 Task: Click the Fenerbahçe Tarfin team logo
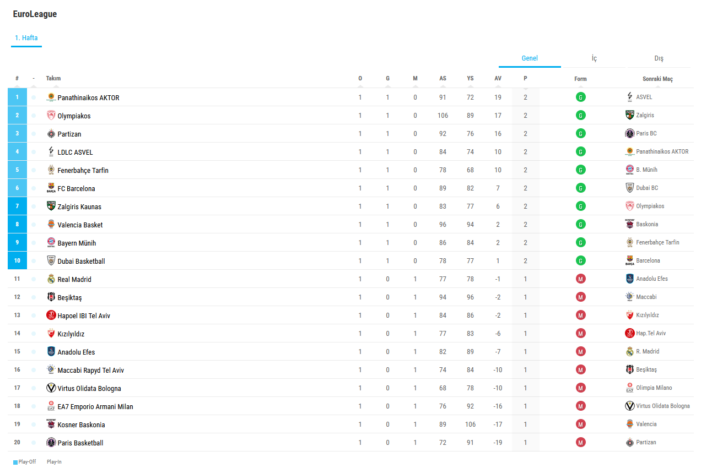click(51, 170)
